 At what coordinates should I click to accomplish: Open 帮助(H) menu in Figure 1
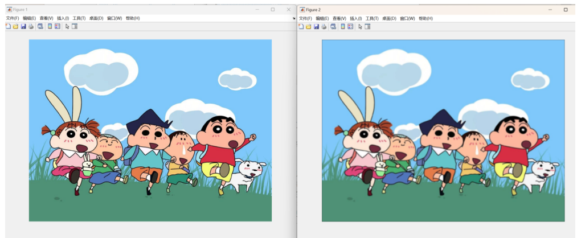pyautogui.click(x=133, y=18)
